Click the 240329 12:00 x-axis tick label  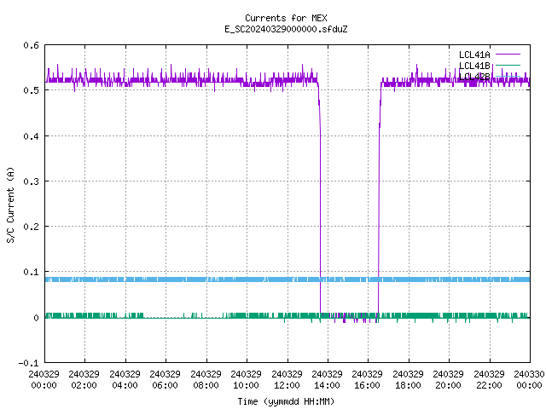pos(287,379)
